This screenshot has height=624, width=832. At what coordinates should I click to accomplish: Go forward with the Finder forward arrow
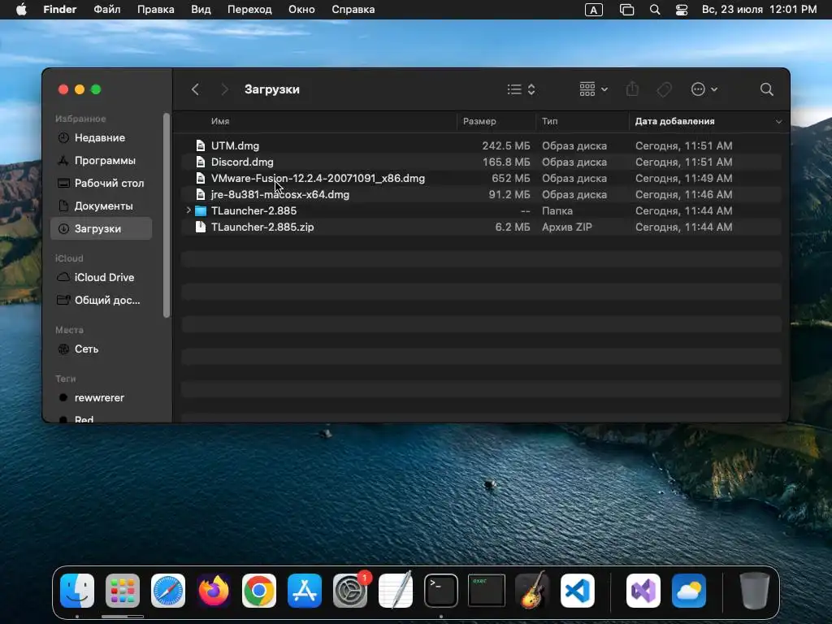pyautogui.click(x=224, y=89)
